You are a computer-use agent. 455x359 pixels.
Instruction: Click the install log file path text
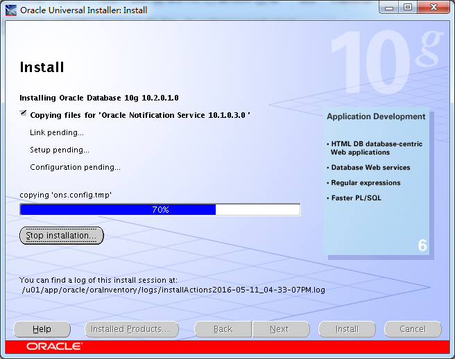[173, 290]
